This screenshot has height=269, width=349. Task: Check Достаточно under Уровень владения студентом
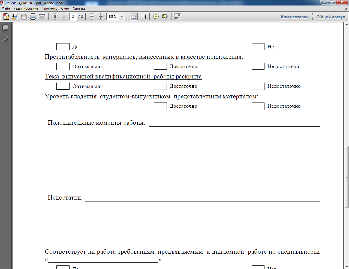160,106
